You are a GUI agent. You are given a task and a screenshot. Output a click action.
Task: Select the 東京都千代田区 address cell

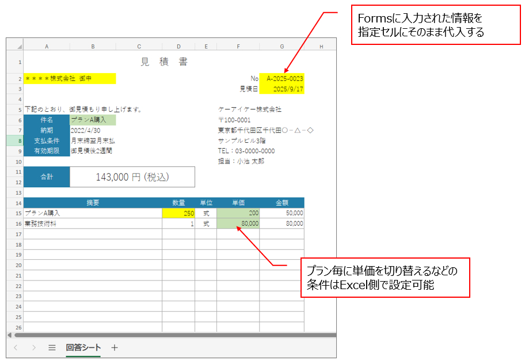(x=265, y=130)
